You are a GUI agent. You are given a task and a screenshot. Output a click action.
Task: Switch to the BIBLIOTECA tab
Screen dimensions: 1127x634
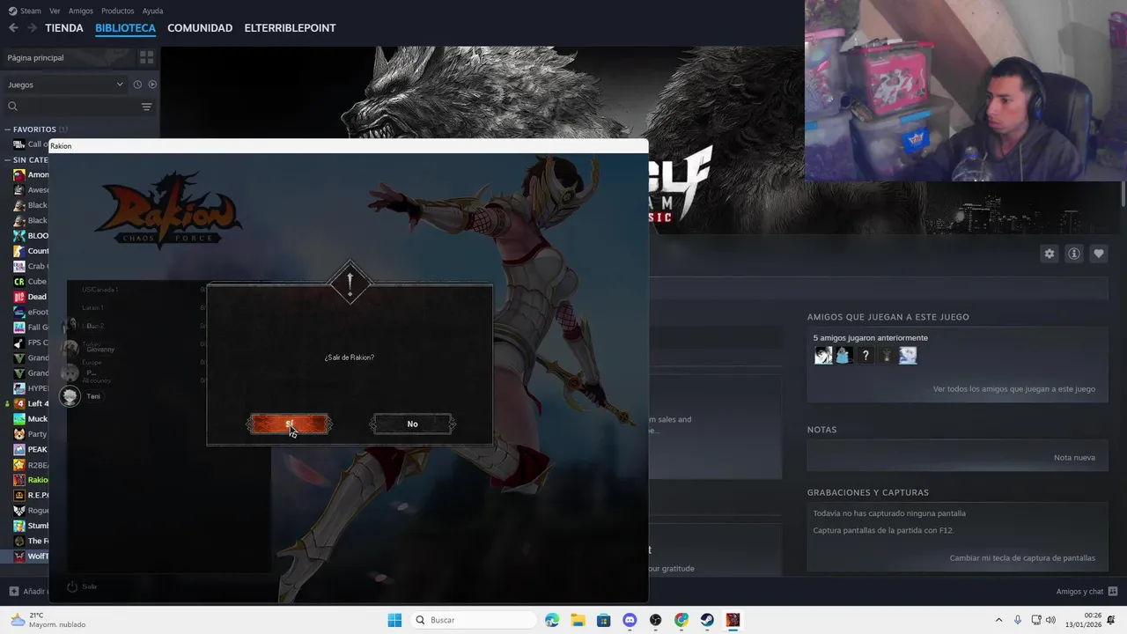pos(125,28)
